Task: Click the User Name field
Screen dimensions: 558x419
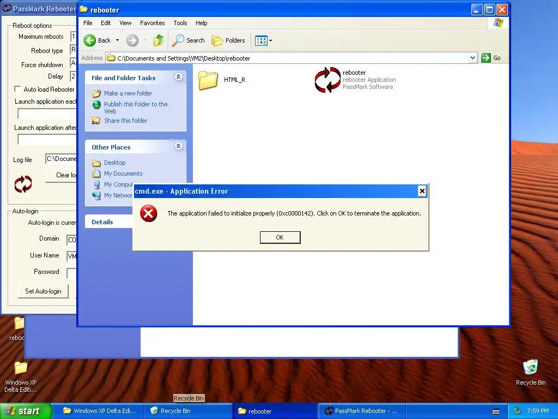Action: [72, 256]
